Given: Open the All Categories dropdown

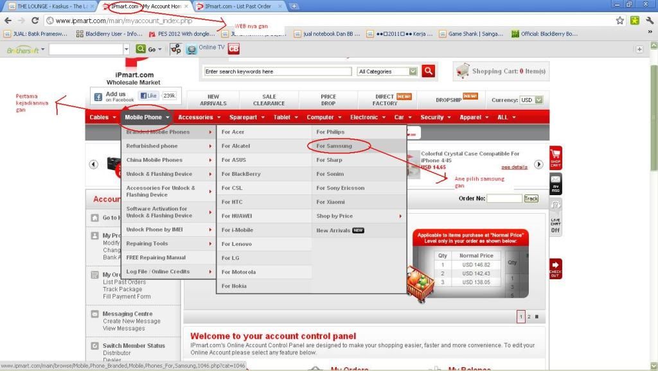Looking at the screenshot, I should [387, 71].
